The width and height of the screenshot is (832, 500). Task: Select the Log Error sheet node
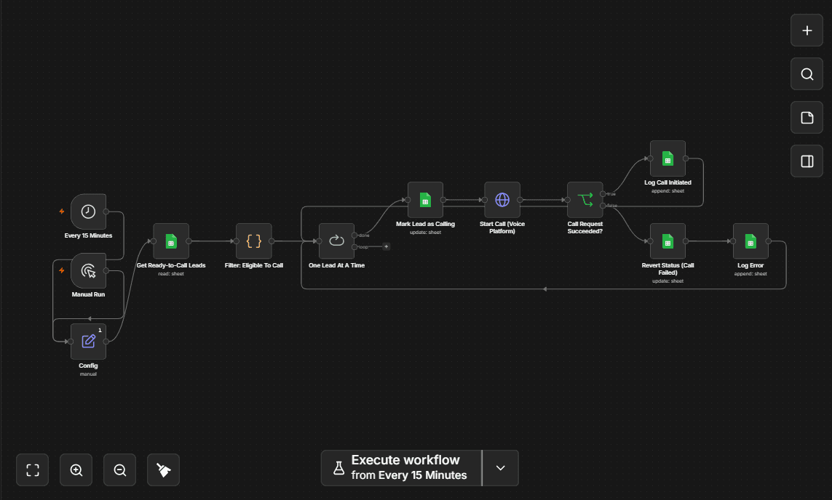(750, 241)
